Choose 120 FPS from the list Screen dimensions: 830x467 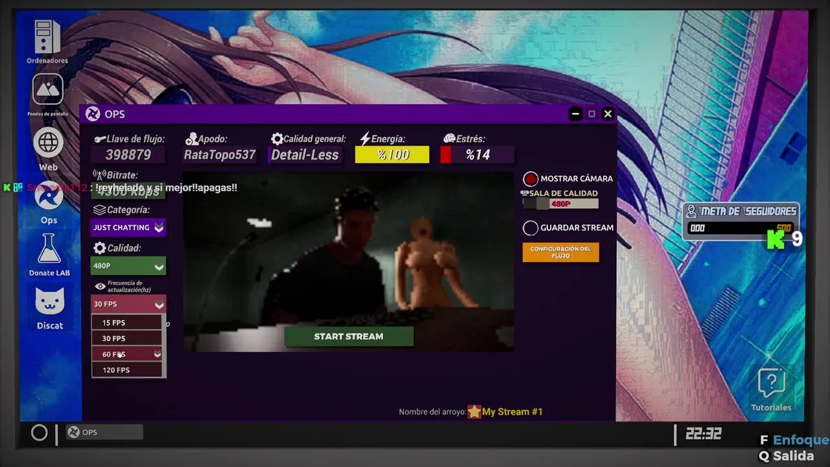[x=127, y=370]
